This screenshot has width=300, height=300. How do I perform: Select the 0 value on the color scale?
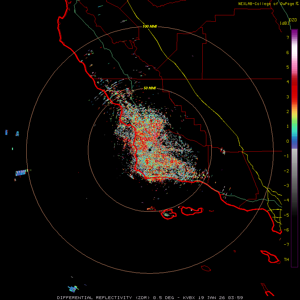(x=288, y=141)
